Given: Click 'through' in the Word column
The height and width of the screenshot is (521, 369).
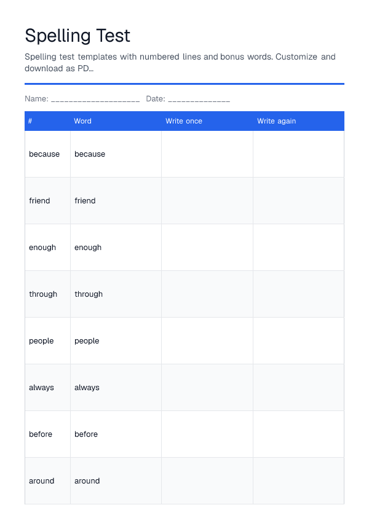Looking at the screenshot, I should (x=89, y=294).
